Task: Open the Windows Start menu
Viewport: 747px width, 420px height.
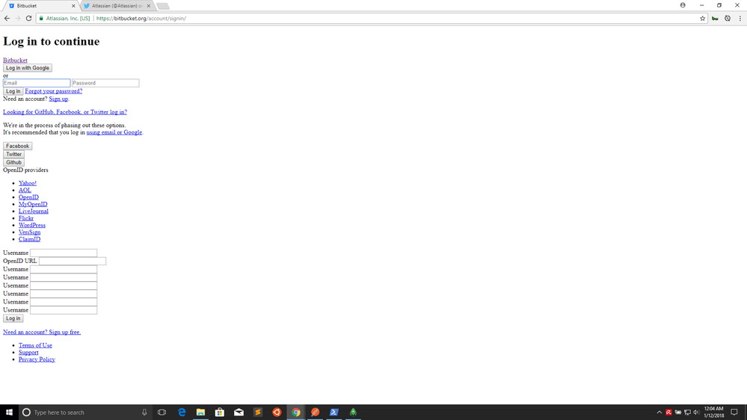Action: pyautogui.click(x=9, y=412)
